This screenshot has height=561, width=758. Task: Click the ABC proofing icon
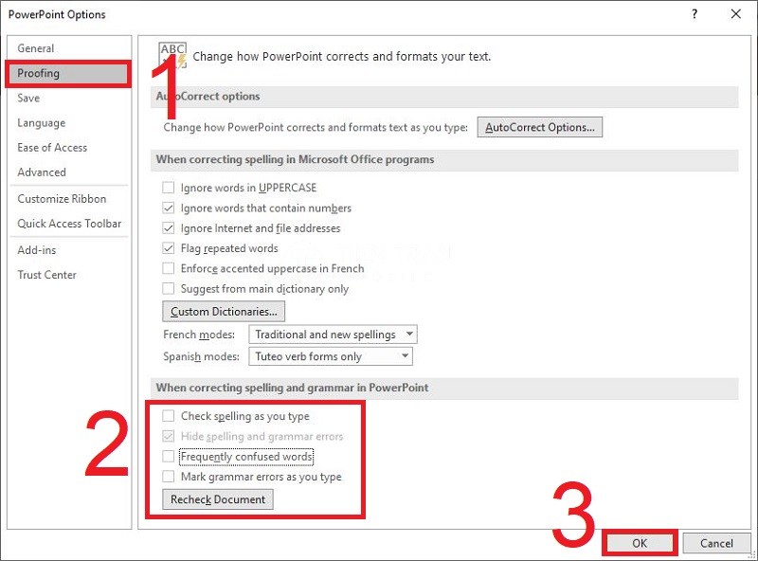(x=173, y=56)
